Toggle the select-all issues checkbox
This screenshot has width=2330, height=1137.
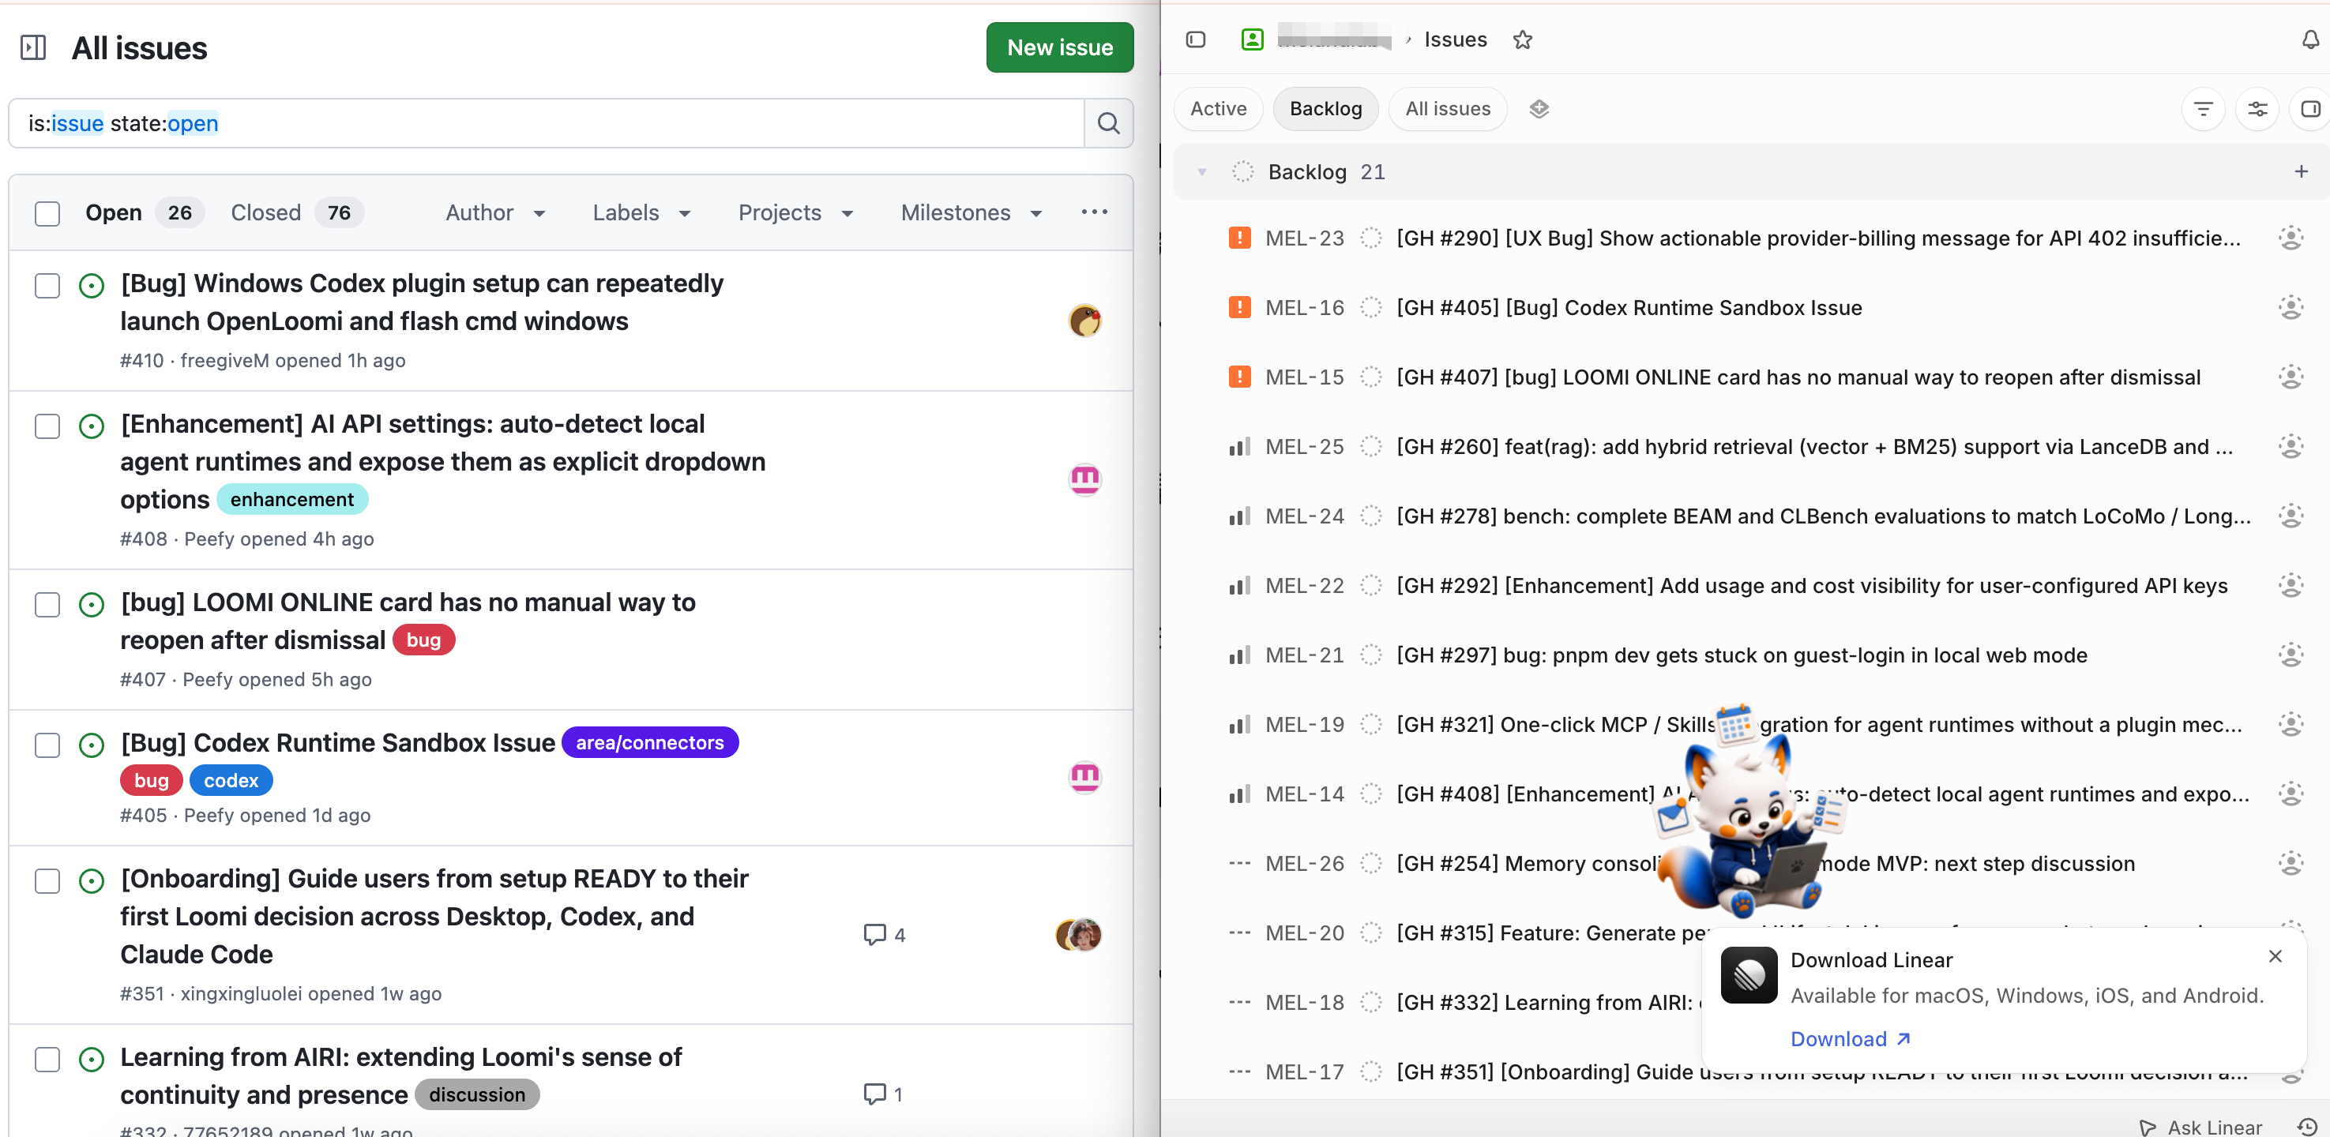pyautogui.click(x=47, y=213)
